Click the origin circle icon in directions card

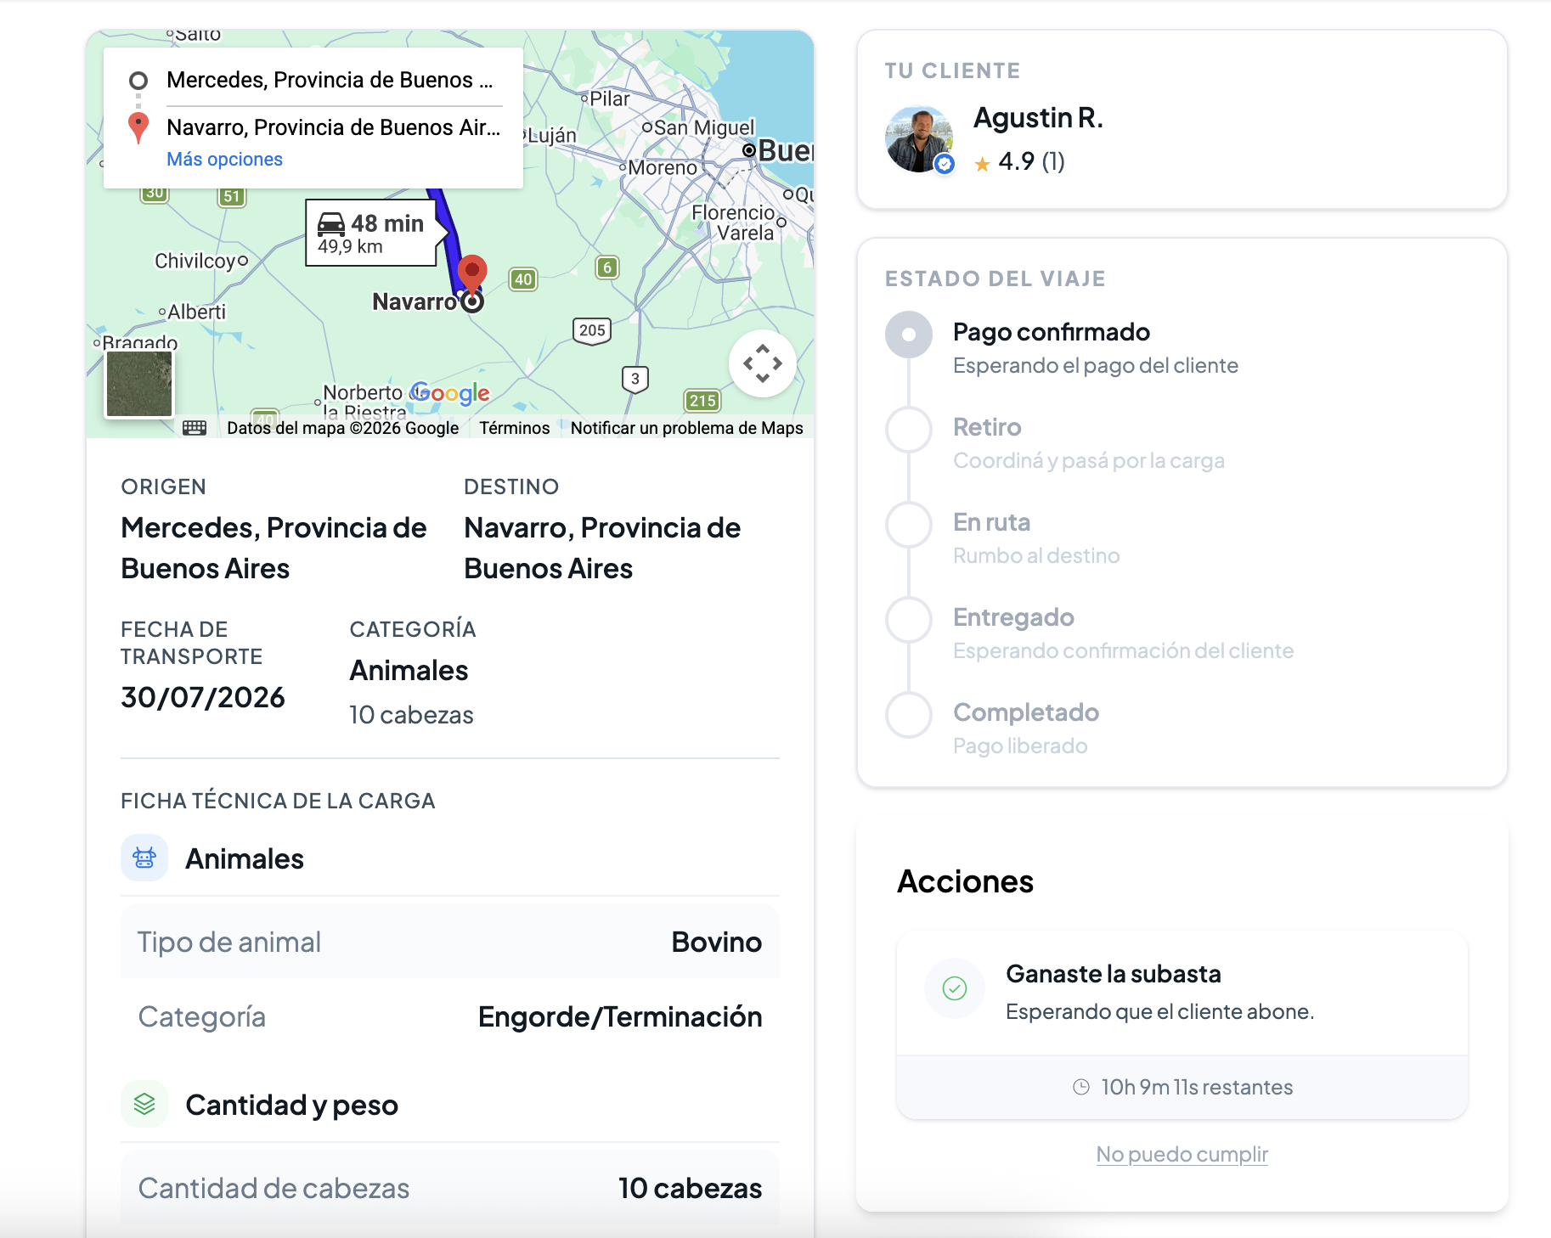[138, 81]
